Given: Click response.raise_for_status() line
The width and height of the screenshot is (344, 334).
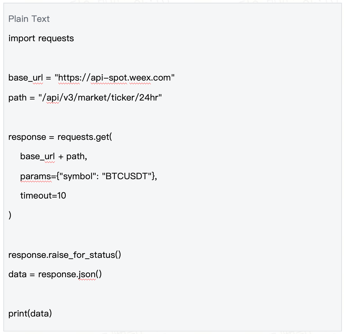Looking at the screenshot, I should [x=65, y=255].
